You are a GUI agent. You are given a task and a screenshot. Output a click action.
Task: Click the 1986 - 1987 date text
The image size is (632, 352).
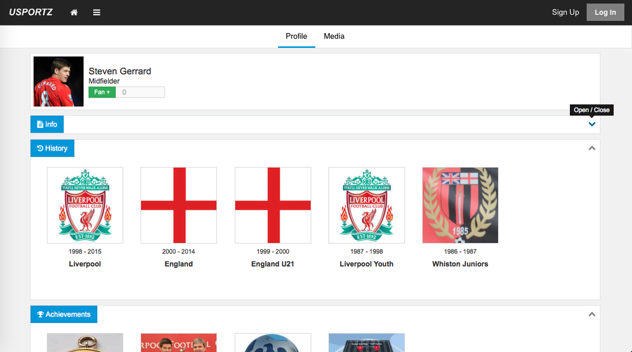(x=460, y=251)
